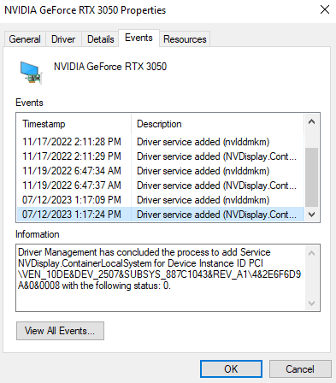Image resolution: width=336 pixels, height=383 pixels.
Task: Confirm with the OK button
Action: pyautogui.click(x=231, y=369)
